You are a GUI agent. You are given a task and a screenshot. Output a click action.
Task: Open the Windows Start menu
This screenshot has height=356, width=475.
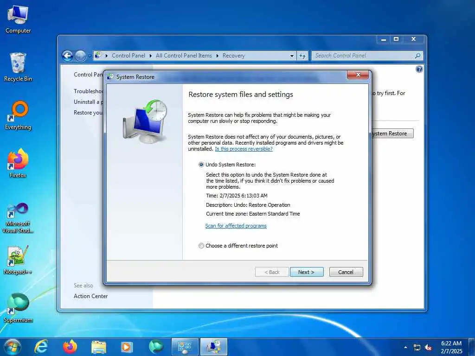point(12,347)
